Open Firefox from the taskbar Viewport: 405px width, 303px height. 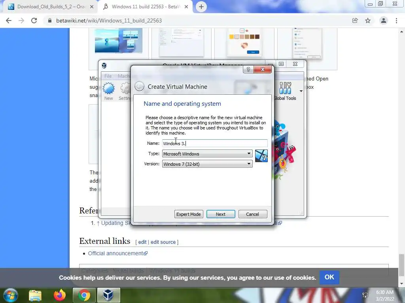(60, 295)
